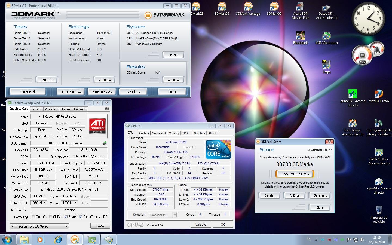Open Processor #1 selection dropdown in CPU-Z
The height and width of the screenshot is (245, 392).
tap(162, 215)
